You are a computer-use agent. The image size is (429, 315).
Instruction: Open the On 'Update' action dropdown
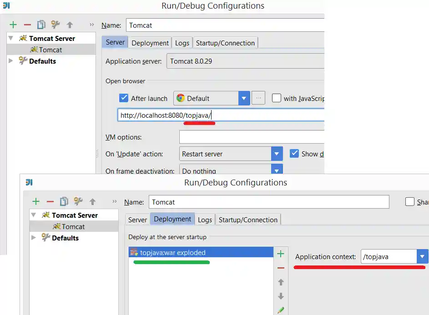point(277,154)
